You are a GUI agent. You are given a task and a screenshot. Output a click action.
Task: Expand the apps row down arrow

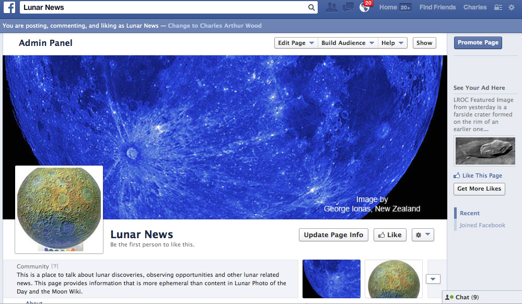click(433, 279)
